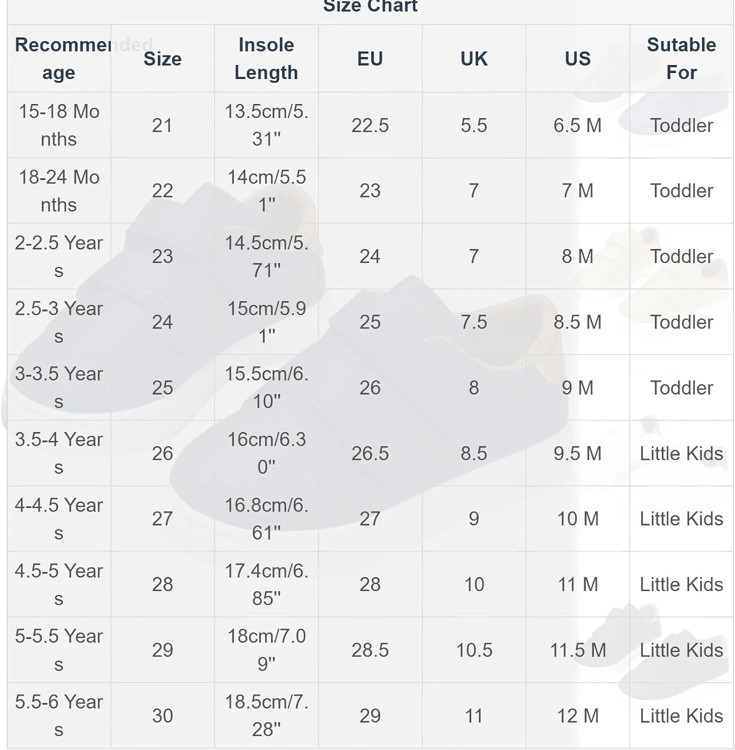
Task: Click the 9 M US size cell
Action: (x=578, y=387)
